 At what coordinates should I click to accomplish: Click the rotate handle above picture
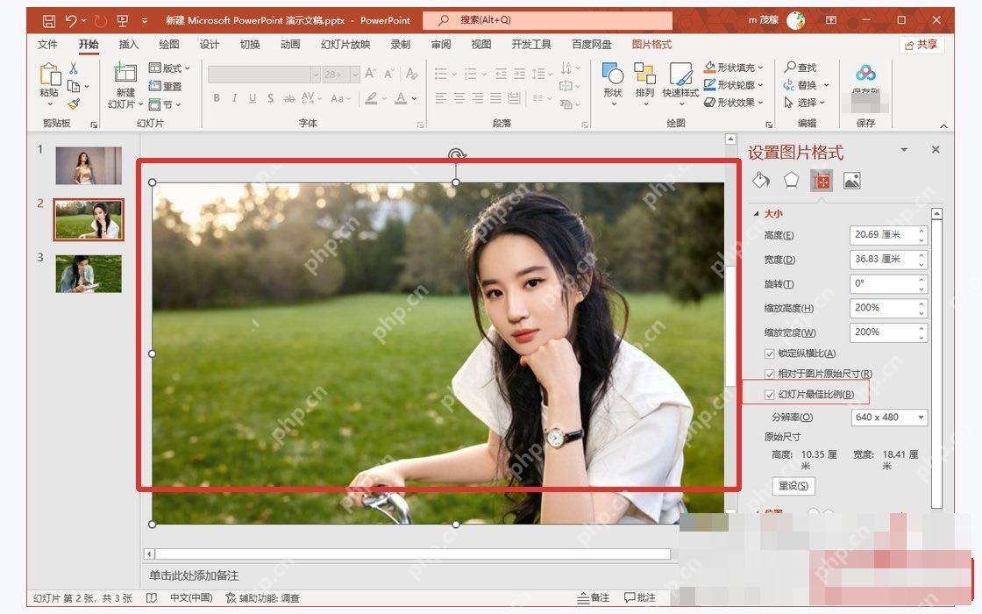point(456,154)
